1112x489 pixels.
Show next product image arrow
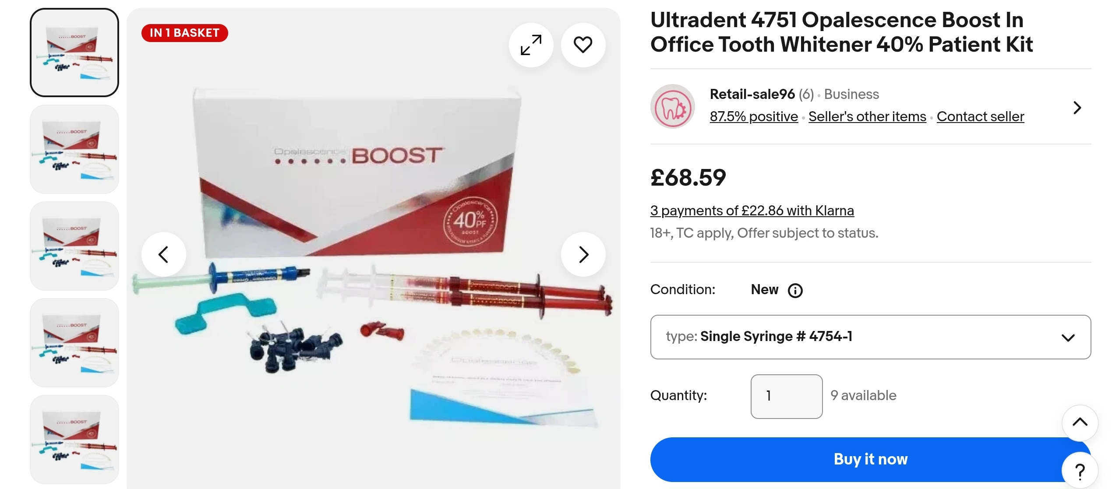(583, 254)
